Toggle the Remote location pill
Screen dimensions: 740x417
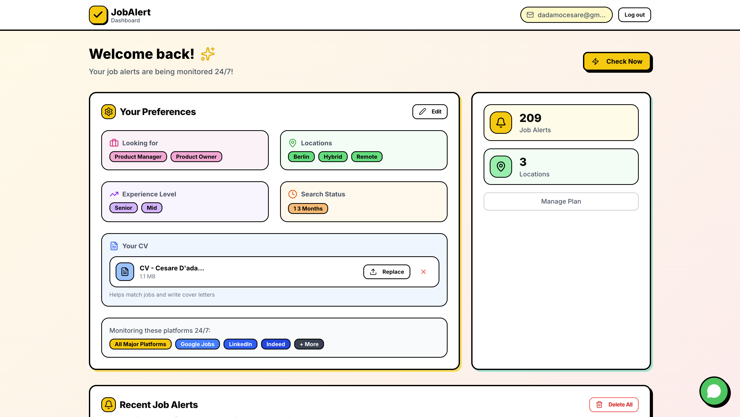pyautogui.click(x=367, y=157)
